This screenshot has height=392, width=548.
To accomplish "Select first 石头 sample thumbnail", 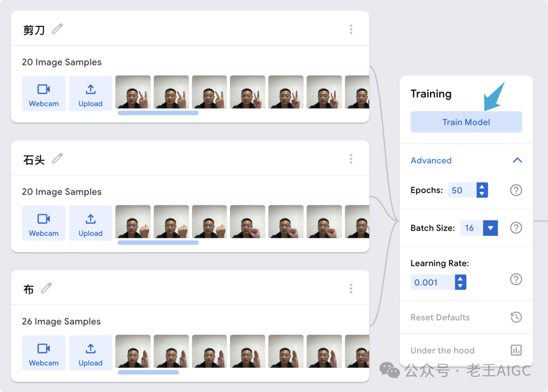I will pos(133,222).
